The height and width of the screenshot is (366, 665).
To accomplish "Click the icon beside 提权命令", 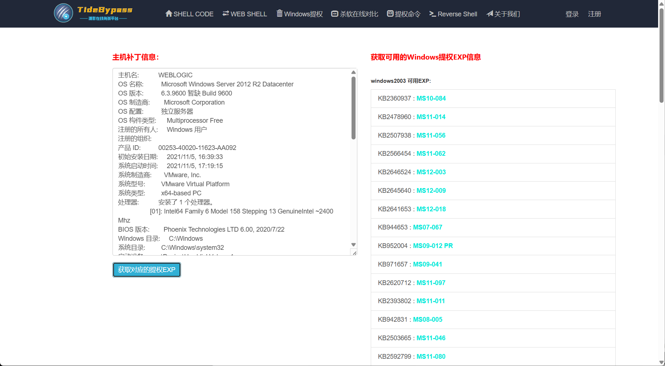I will (390, 13).
